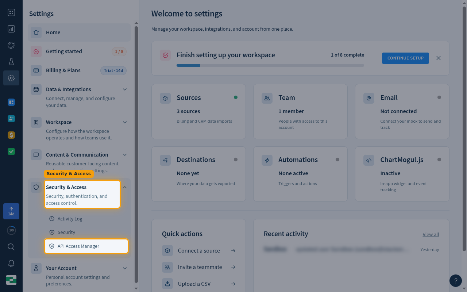Expand the Workspace section chevron
The height and width of the screenshot is (292, 467).
[125, 122]
